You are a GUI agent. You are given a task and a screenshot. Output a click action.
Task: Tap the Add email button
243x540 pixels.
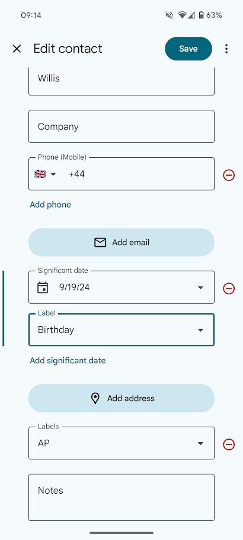pyautogui.click(x=121, y=243)
